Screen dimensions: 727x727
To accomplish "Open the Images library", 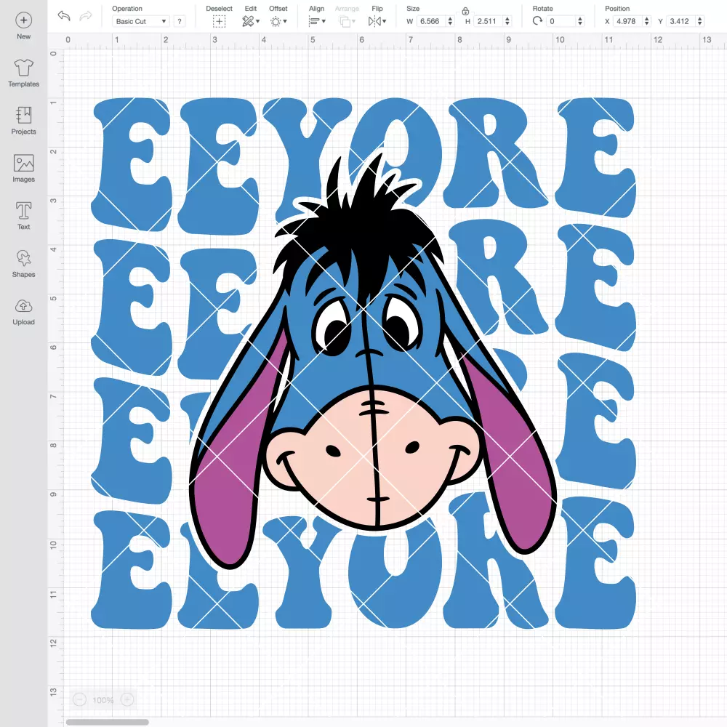I will pos(24,169).
